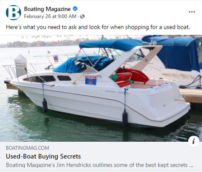202x172 pixels.
Task: Click the red seat cushions in the cockpit
Action: coord(129,77)
